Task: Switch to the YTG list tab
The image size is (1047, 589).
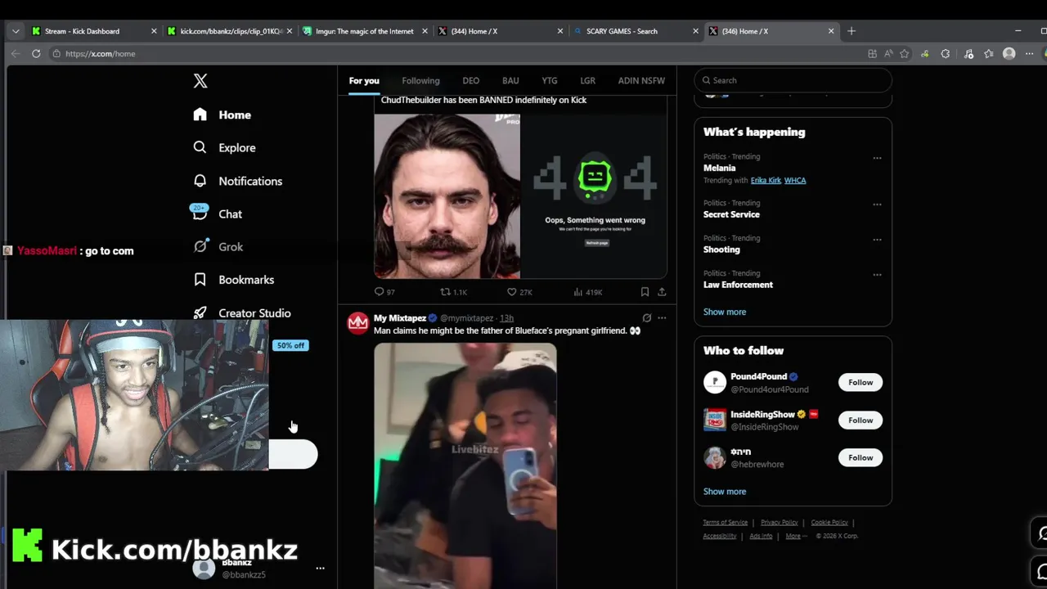Action: 550,81
